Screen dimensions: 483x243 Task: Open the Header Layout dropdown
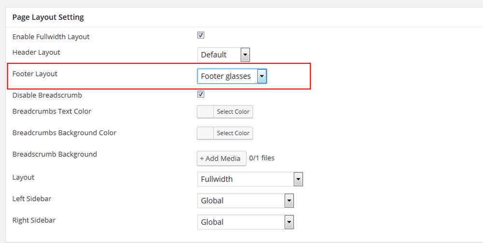(x=220, y=55)
